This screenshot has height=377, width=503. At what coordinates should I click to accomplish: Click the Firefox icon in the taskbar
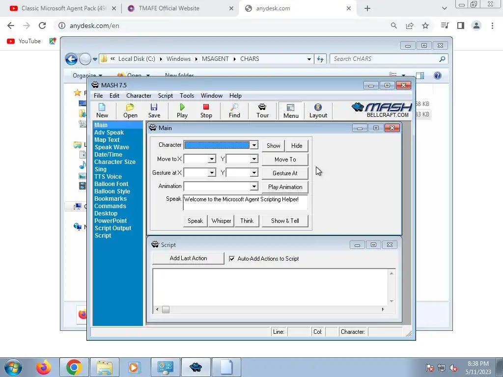[44, 367]
